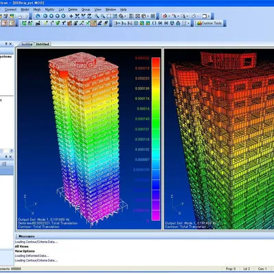The height and width of the screenshot is (274, 274).
Task: Click the stacked layers icon
Action: 153,16
